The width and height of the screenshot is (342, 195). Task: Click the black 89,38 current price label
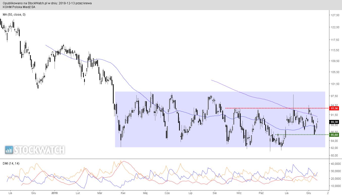click(x=334, y=121)
